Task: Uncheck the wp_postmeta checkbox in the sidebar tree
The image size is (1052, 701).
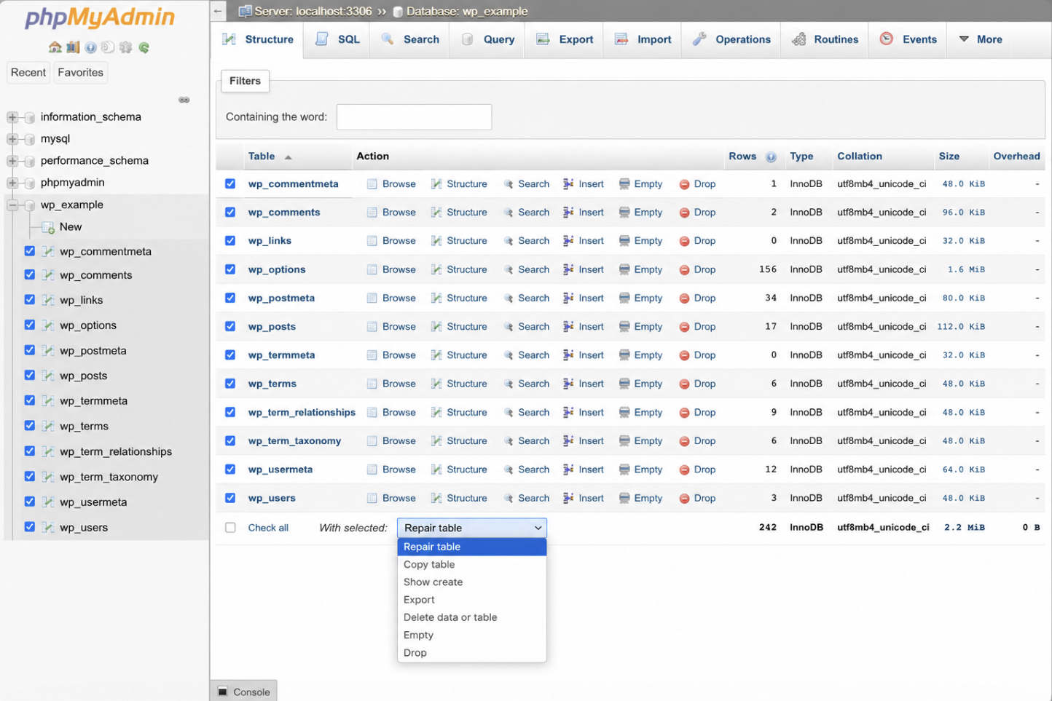Action: (30, 349)
